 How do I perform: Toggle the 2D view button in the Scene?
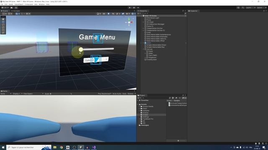(x=104, y=14)
